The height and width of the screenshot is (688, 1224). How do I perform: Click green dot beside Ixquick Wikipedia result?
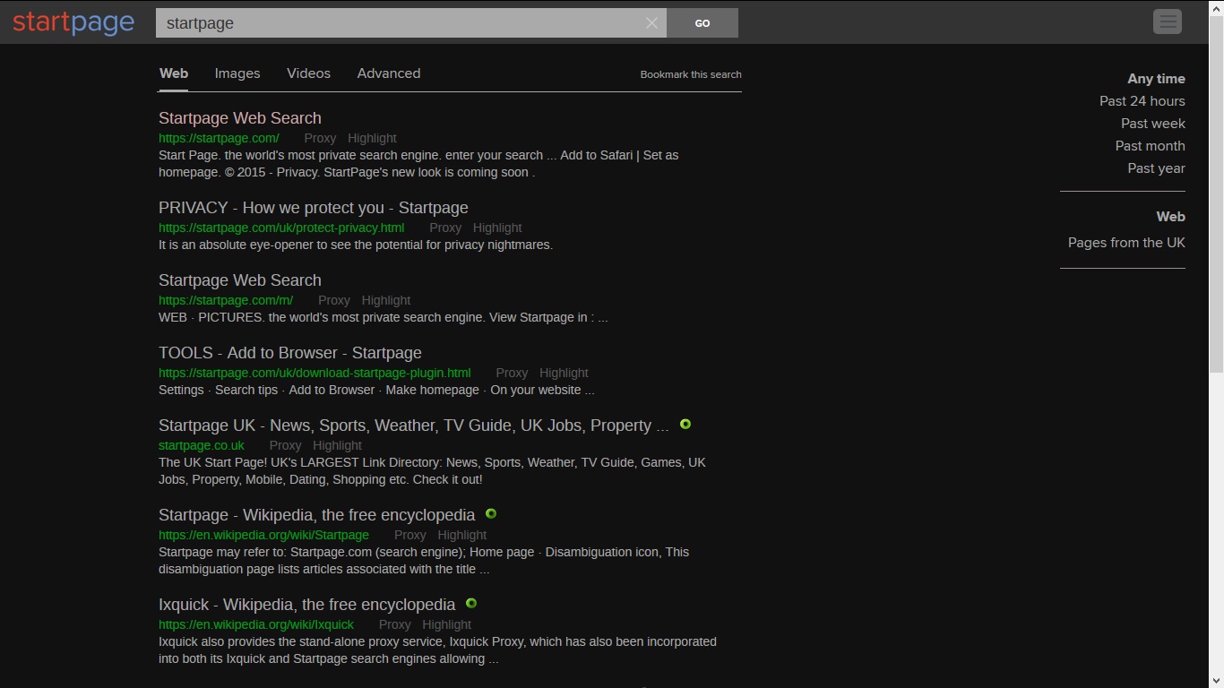(x=471, y=603)
